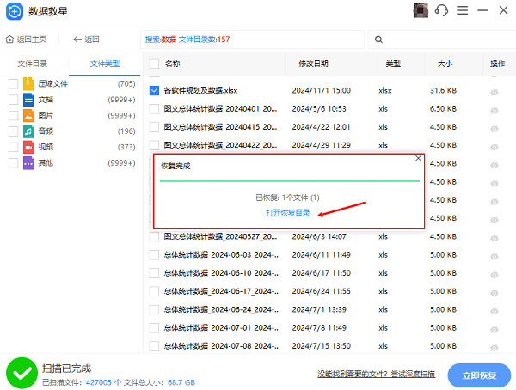Switch to 文件类型 tab
The width and height of the screenshot is (516, 390).
pyautogui.click(x=105, y=64)
